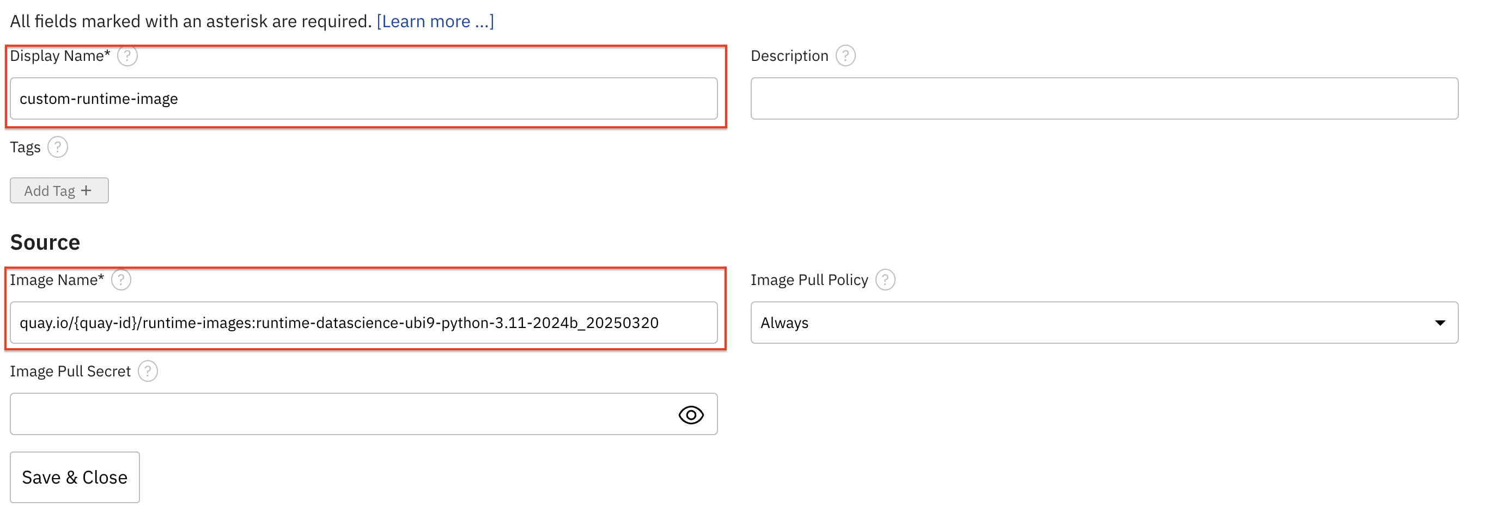
Task: Click the Image Pull Secret label
Action: pyautogui.click(x=70, y=372)
